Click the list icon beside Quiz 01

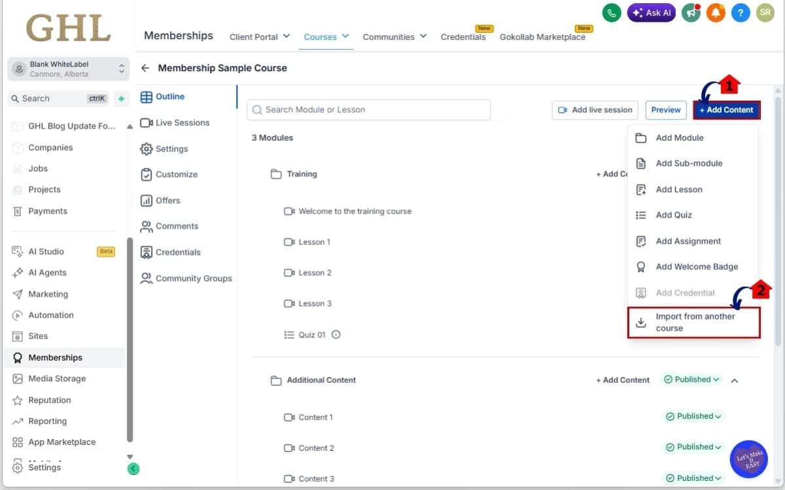tap(289, 335)
